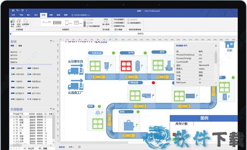Image resolution: width=247 pixels, height=150 pixels.
Task: Click the Excel quick import icon
Action: pos(13,21)
